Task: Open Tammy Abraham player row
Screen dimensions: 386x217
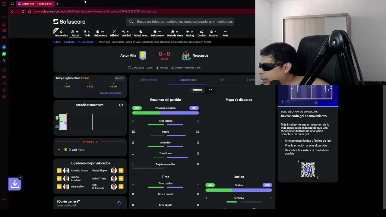Action: pyautogui.click(x=72, y=178)
